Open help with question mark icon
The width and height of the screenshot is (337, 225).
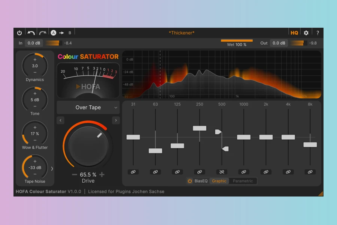tap(318, 33)
